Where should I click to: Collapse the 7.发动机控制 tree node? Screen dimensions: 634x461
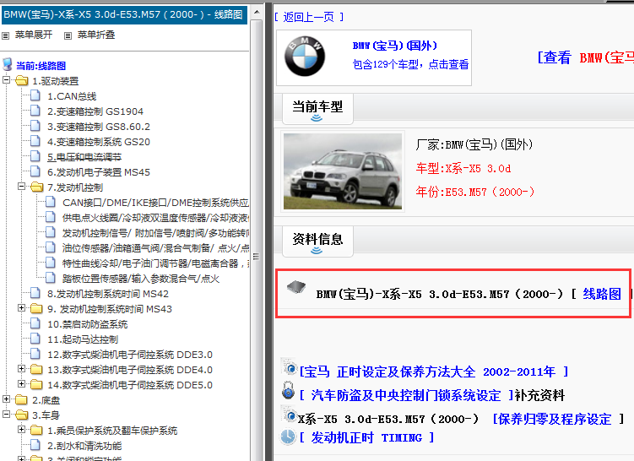tap(21, 187)
